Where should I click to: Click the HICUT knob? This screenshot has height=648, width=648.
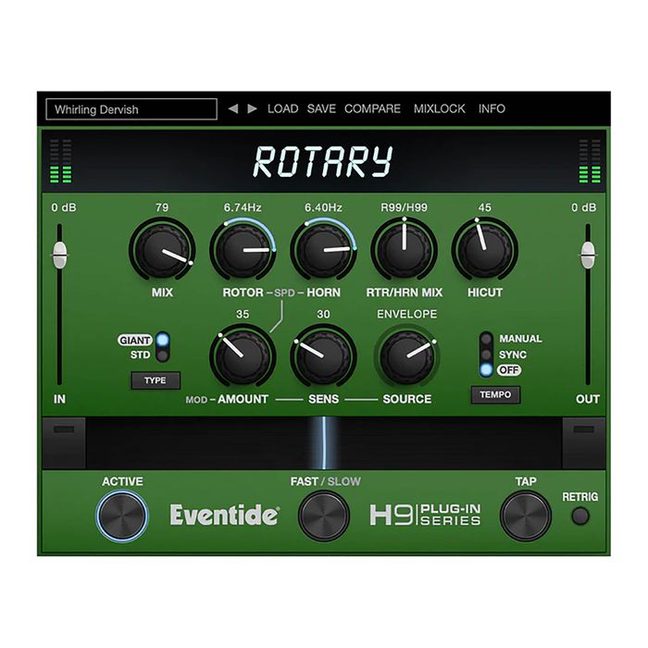pos(484,250)
